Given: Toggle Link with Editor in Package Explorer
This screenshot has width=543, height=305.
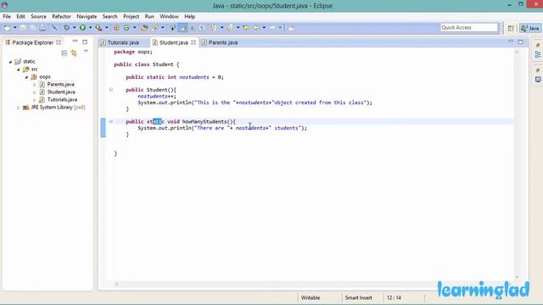Looking at the screenshot, I should point(74,53).
